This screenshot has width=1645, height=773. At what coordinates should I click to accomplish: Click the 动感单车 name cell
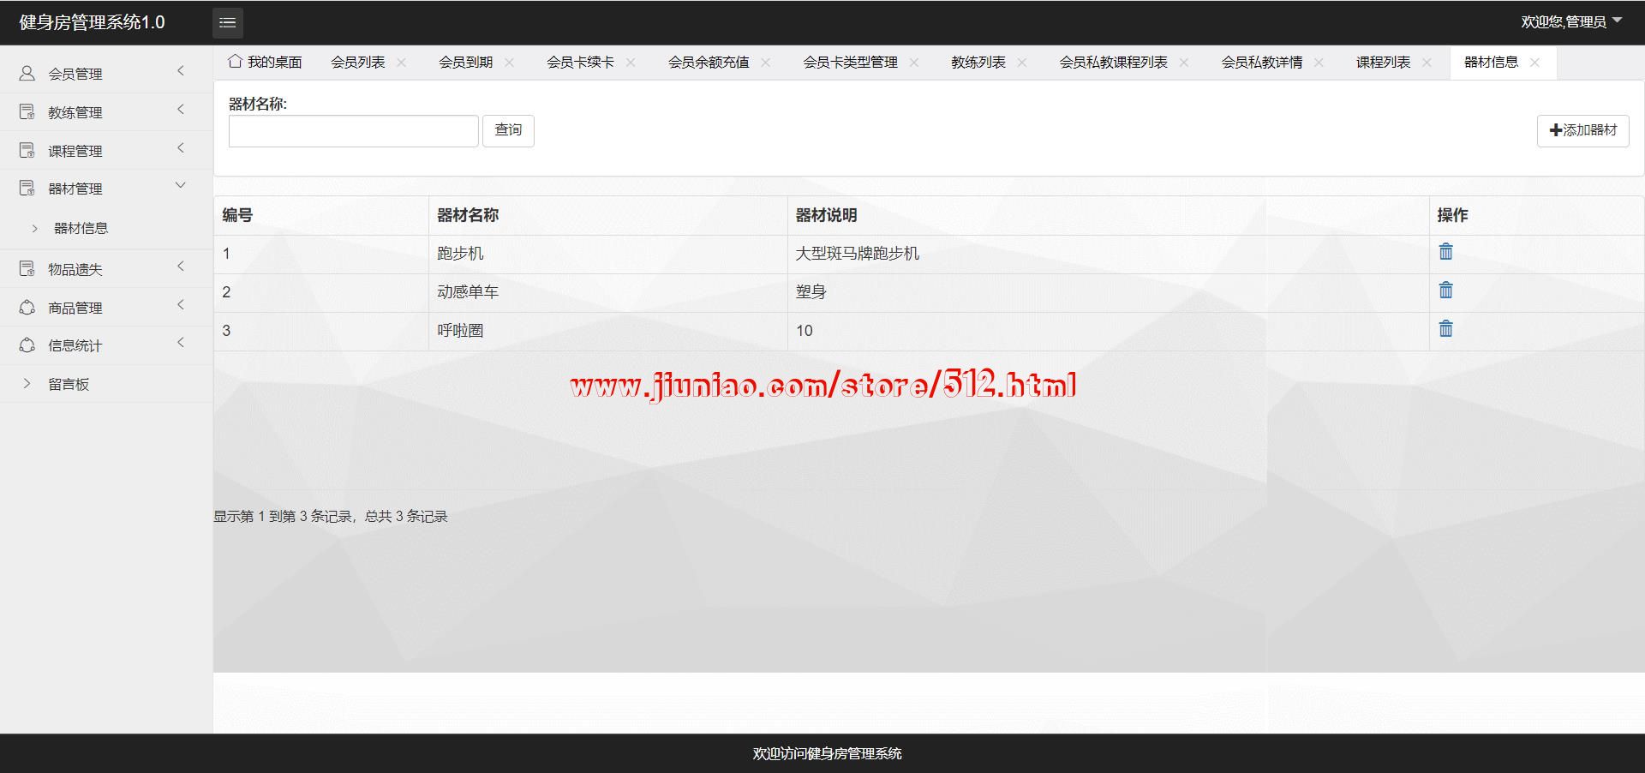click(x=607, y=292)
